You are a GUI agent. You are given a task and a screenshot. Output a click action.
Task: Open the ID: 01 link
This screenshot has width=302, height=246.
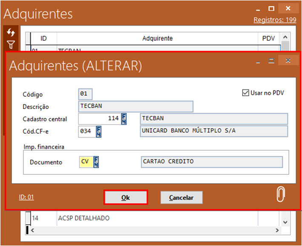[26, 197]
